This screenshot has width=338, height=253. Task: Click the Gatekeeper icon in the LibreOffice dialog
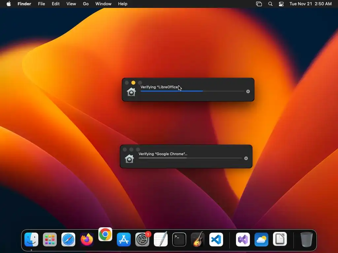(131, 92)
